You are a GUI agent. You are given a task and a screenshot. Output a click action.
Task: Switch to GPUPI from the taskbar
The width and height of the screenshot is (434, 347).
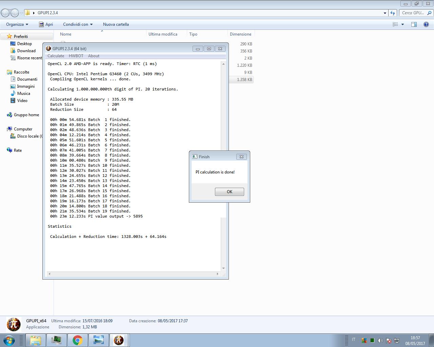pyautogui.click(x=119, y=340)
